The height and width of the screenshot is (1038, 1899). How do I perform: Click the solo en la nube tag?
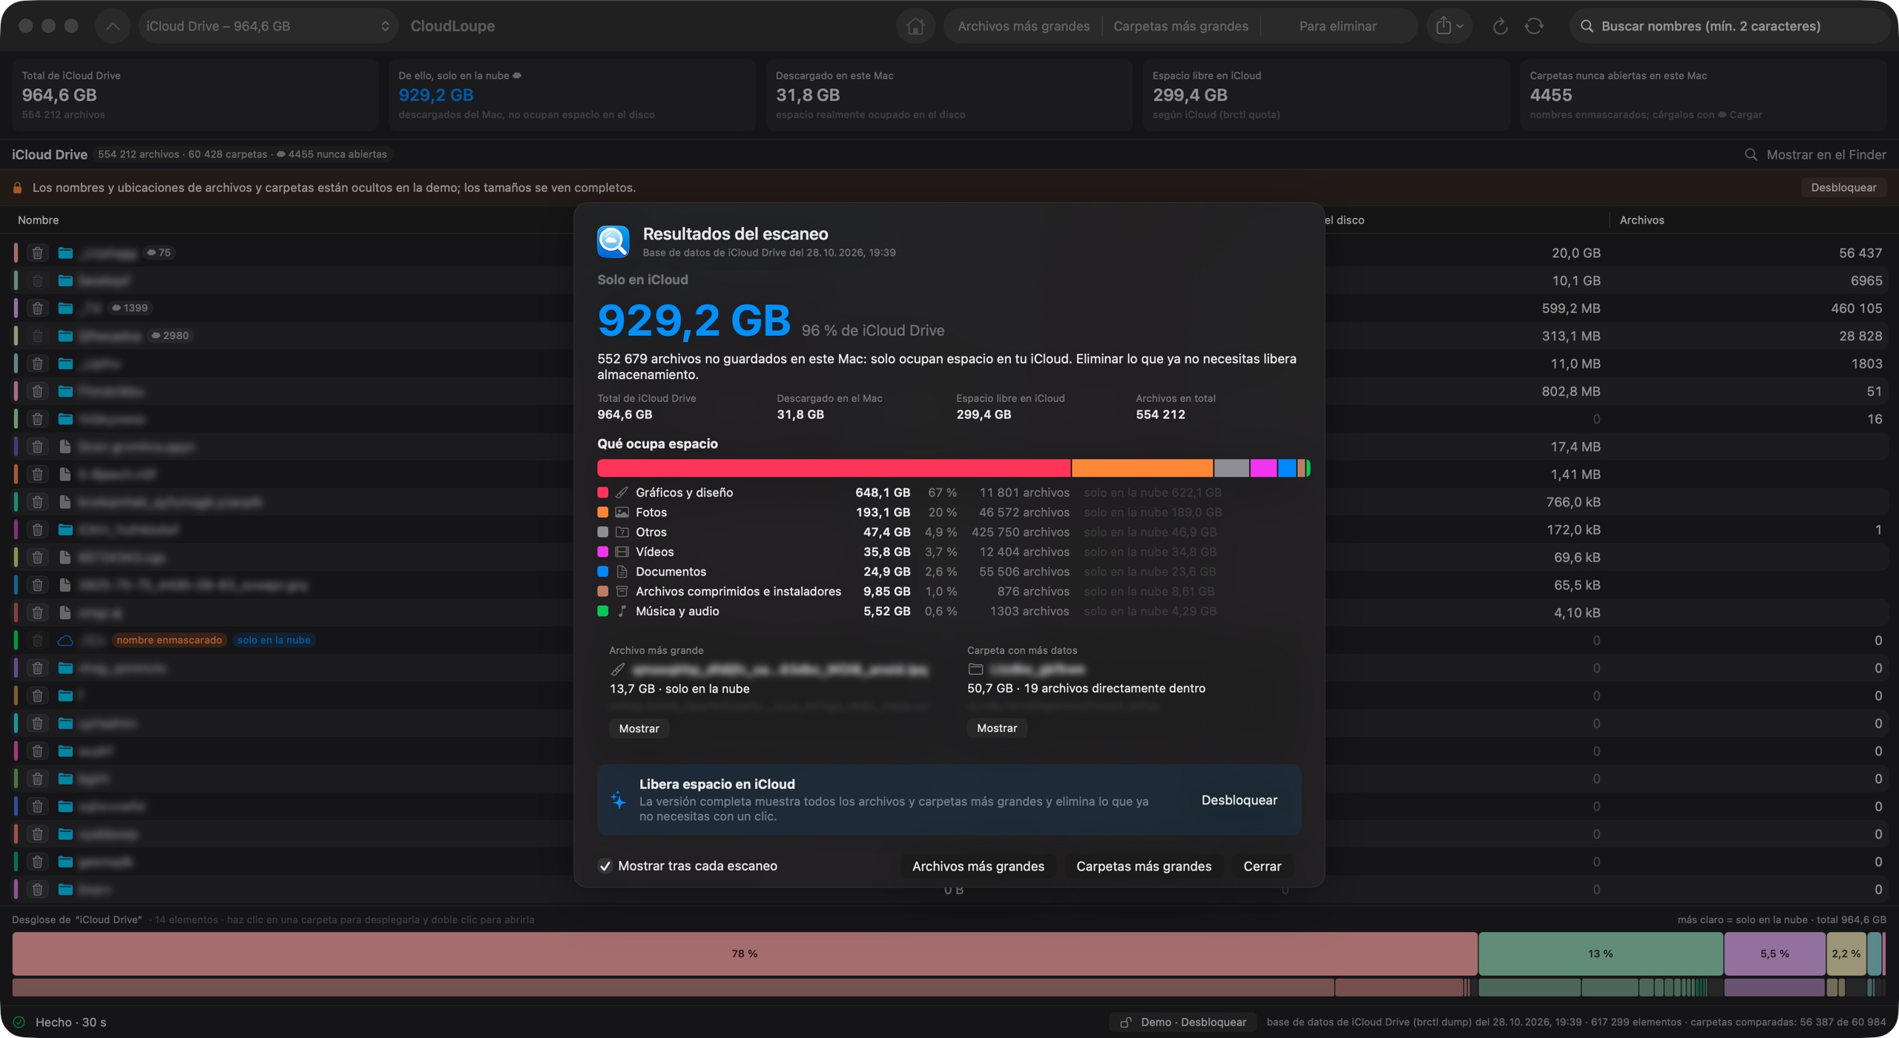pyautogui.click(x=274, y=640)
